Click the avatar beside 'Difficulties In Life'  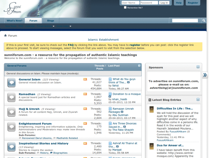coord(151,109)
